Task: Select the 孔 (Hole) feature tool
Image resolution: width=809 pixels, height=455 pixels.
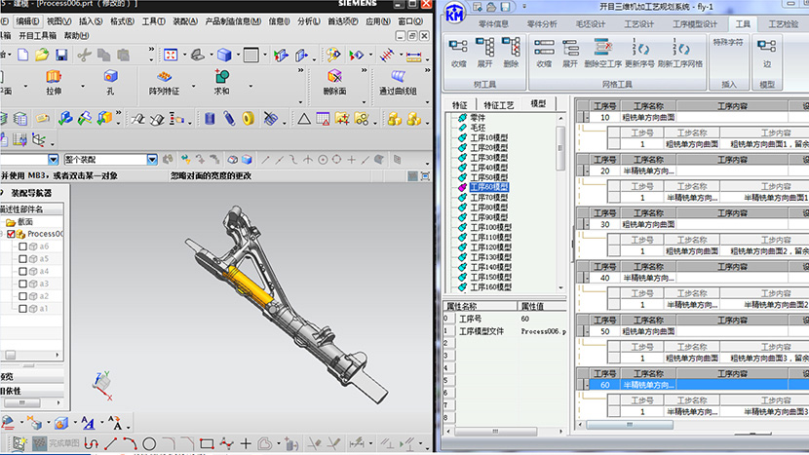Action: (x=110, y=78)
